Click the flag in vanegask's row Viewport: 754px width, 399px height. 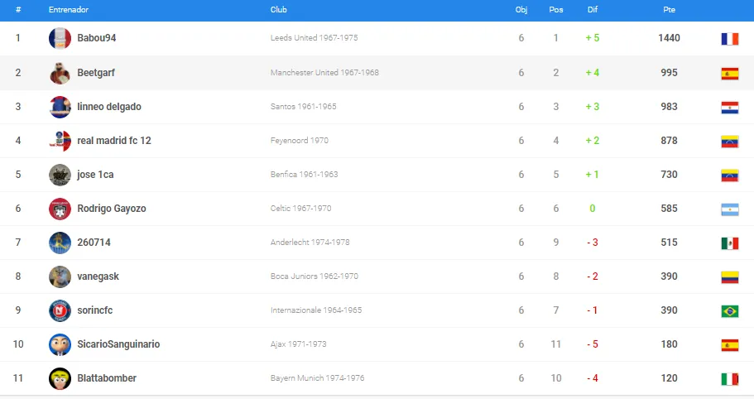click(729, 277)
